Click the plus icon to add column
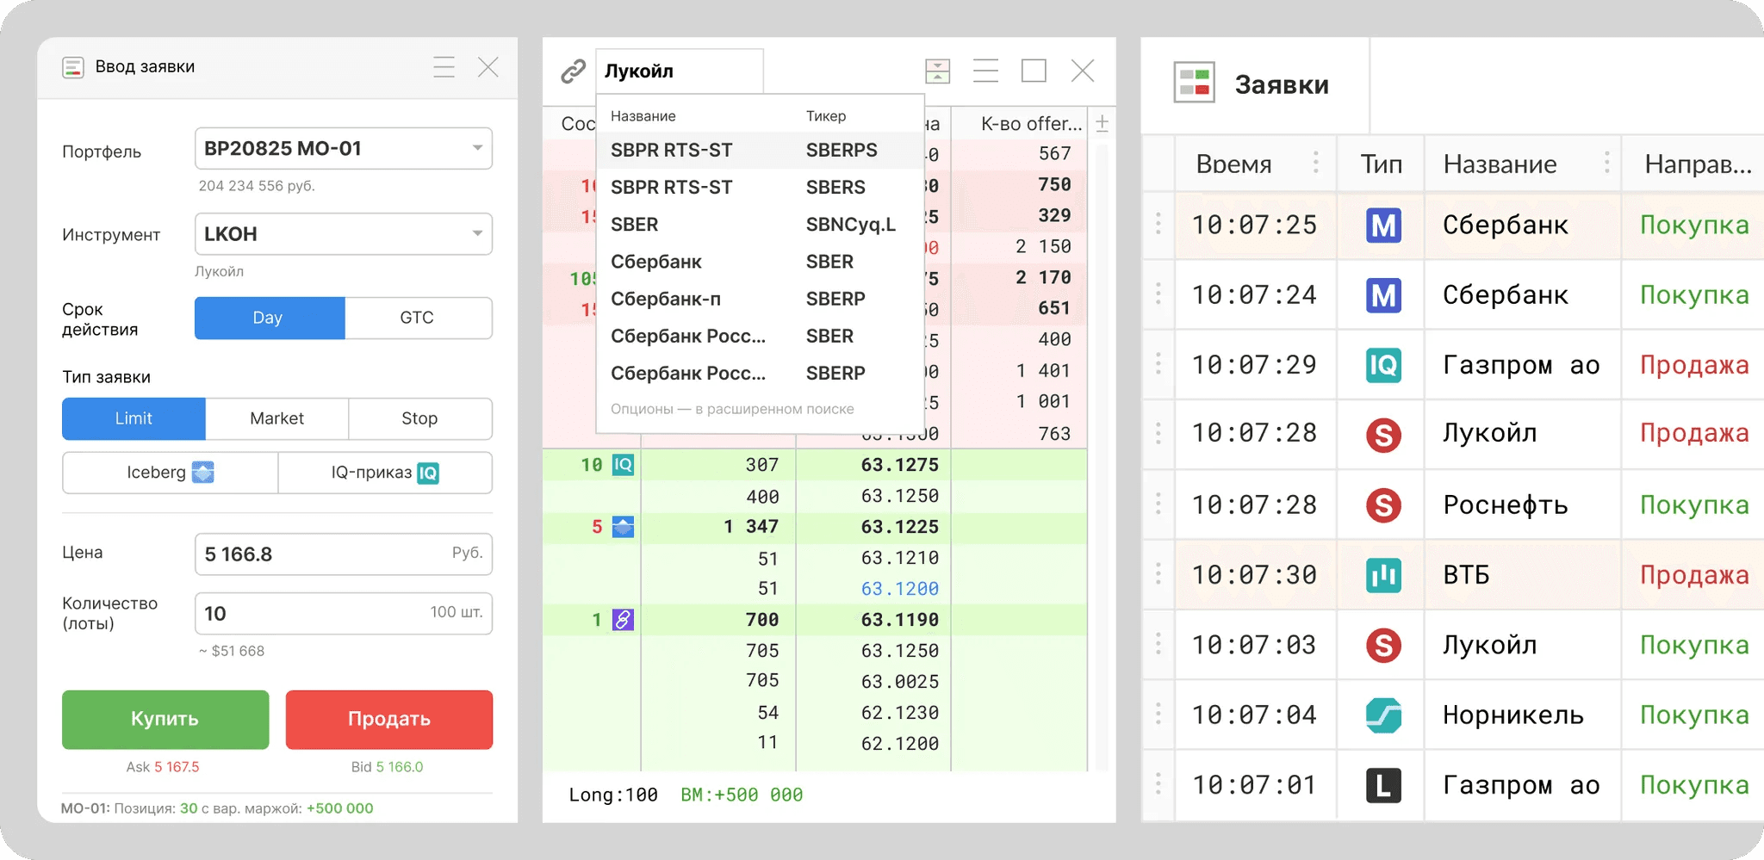Screen dimensions: 1764x860 (1102, 124)
